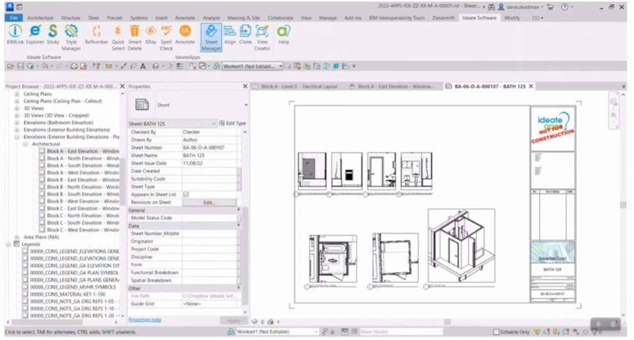Tick checkbox for Block B - South Elevation
This screenshot has height=340, width=634.
click(42, 194)
